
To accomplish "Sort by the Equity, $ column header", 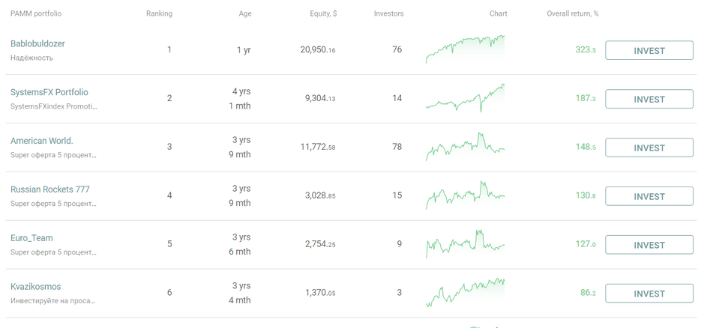I will pyautogui.click(x=323, y=13).
